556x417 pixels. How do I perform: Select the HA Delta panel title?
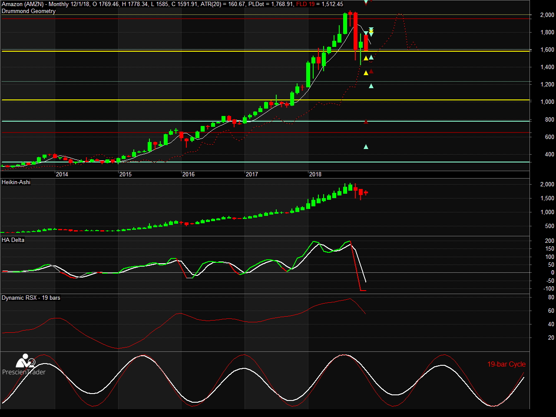(x=13, y=240)
